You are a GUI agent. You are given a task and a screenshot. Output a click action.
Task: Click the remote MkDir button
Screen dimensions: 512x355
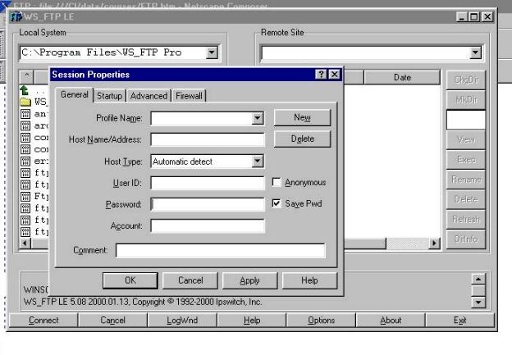tap(466, 100)
